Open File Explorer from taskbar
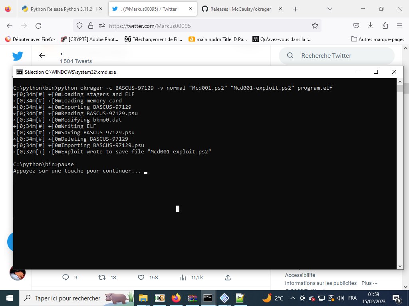The height and width of the screenshot is (306, 409). (x=143, y=298)
